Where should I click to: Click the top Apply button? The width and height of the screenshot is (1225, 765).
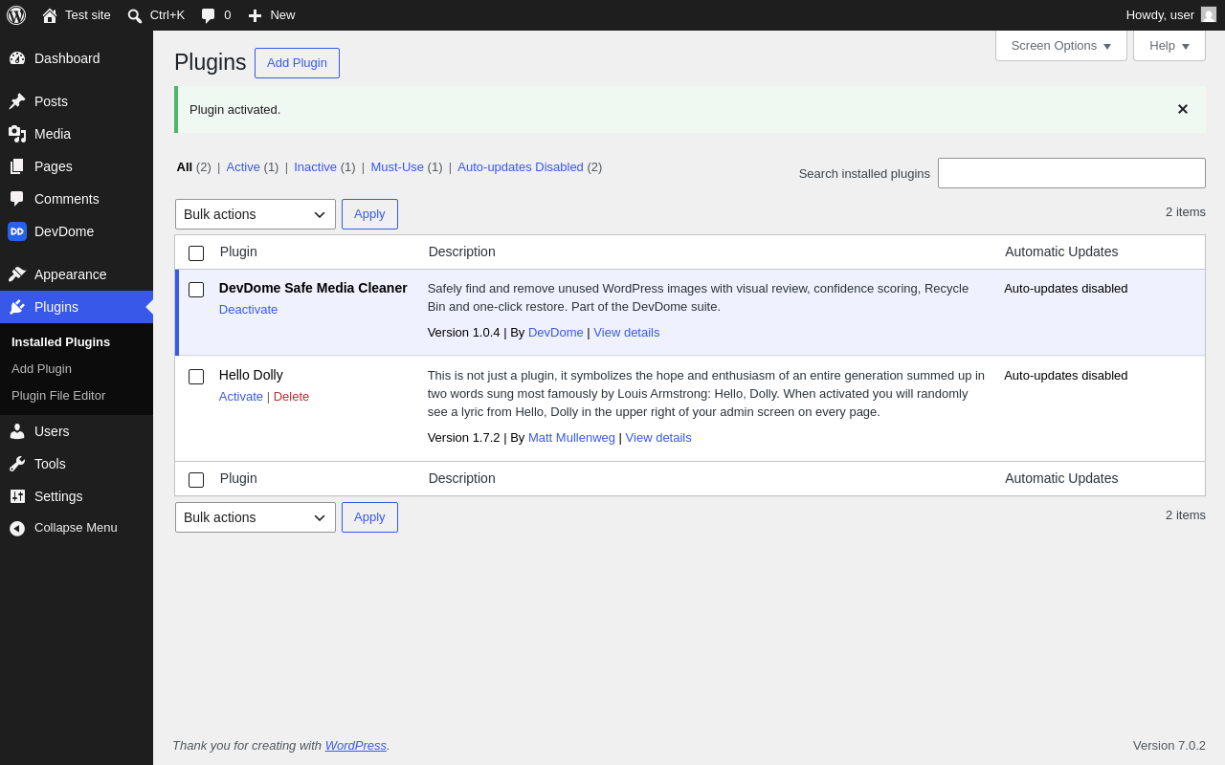tap(369, 214)
